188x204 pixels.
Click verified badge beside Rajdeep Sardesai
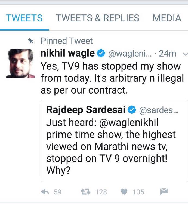tap(132, 110)
